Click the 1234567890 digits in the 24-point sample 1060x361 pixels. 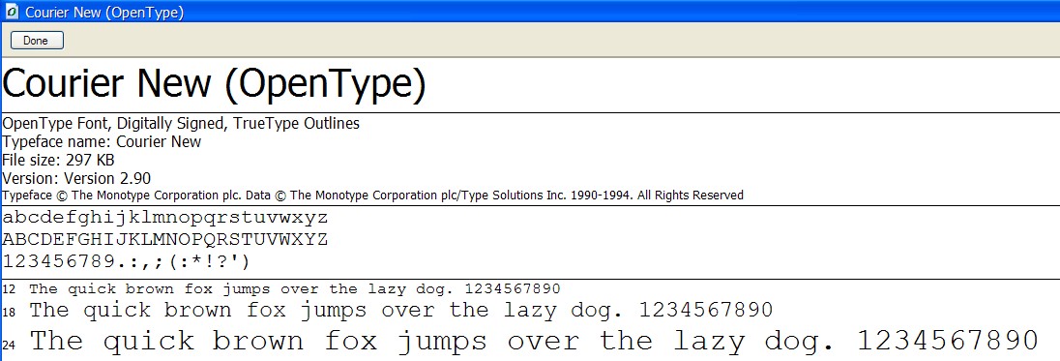click(948, 340)
